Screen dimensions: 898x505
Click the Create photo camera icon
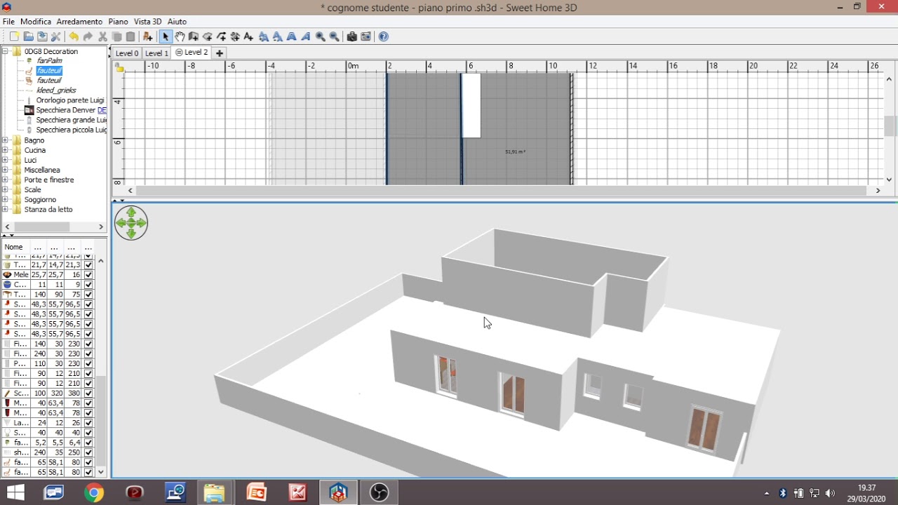click(351, 36)
